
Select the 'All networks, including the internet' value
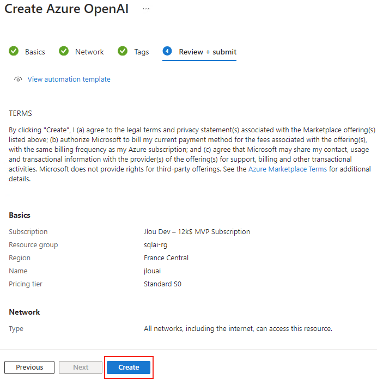click(x=238, y=329)
